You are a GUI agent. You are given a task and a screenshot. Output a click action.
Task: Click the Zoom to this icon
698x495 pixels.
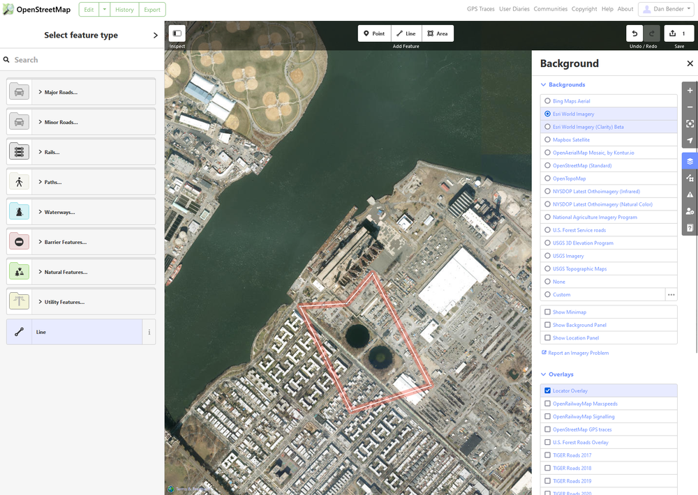tap(690, 123)
